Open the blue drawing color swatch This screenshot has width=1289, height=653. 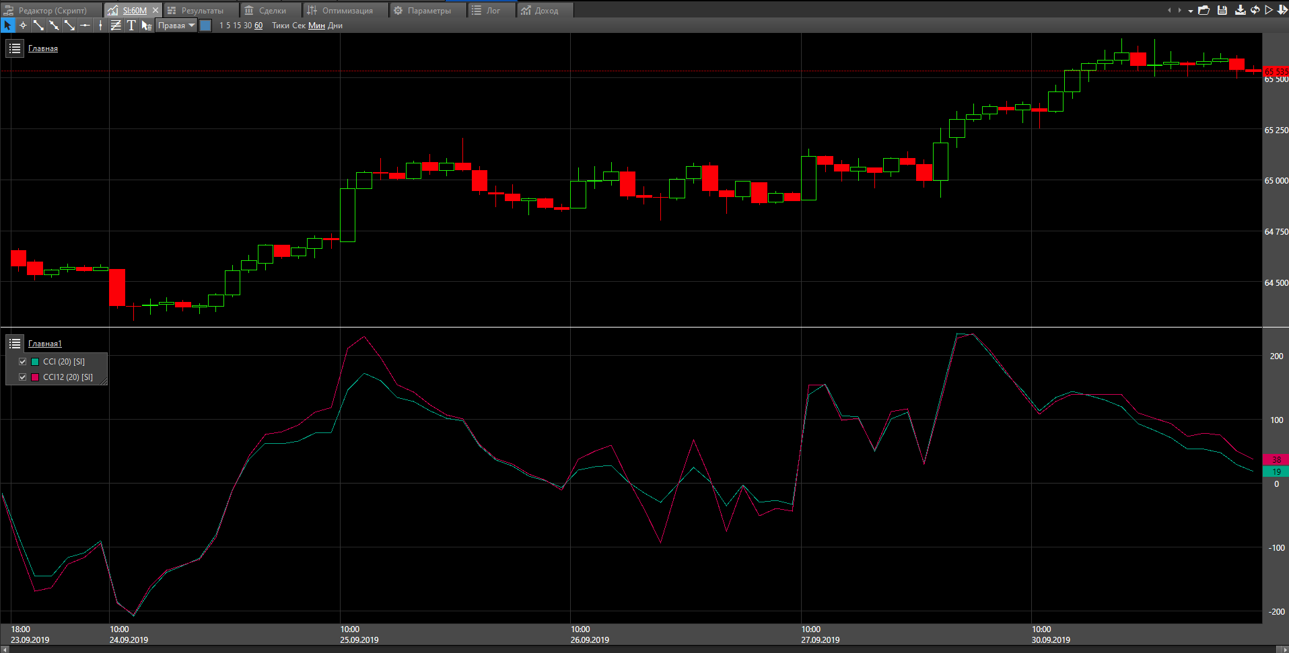(205, 26)
